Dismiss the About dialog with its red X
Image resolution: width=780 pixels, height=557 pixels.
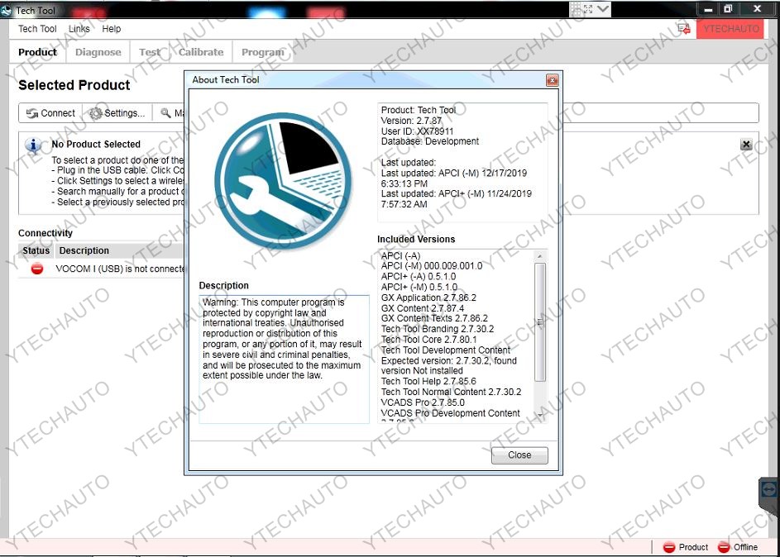pyautogui.click(x=552, y=79)
